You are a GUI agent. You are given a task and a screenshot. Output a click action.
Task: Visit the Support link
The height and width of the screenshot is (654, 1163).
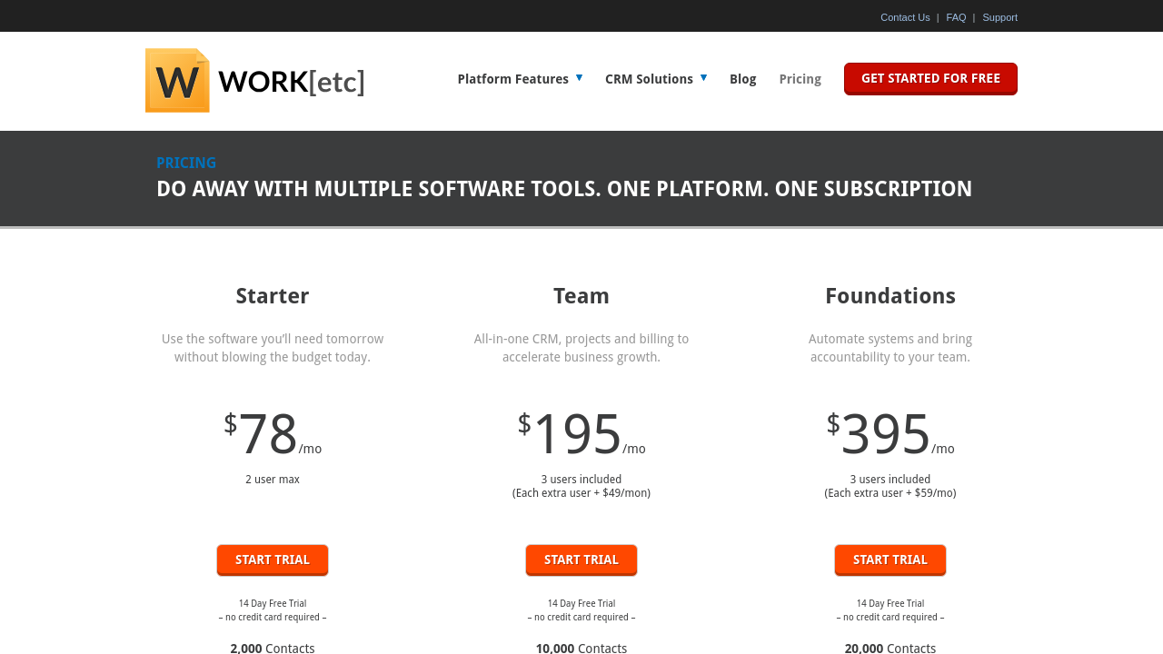[x=999, y=17]
